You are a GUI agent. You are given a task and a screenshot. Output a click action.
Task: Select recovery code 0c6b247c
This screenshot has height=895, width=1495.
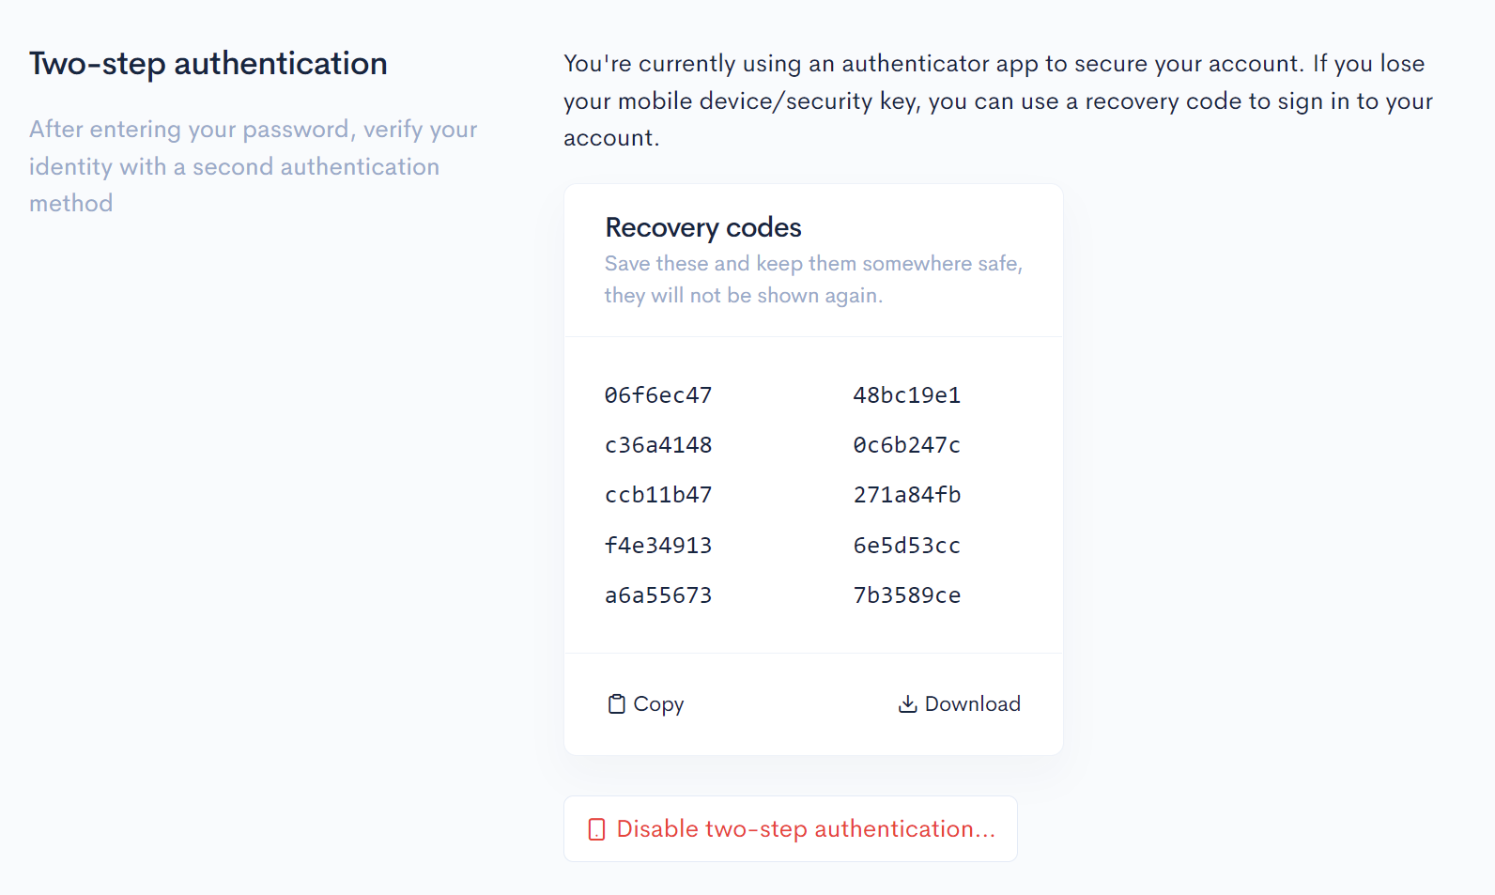(x=907, y=445)
